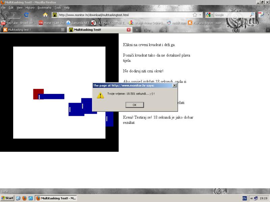Click the Windows Start button
The image size is (270, 202).
[x=7, y=198]
